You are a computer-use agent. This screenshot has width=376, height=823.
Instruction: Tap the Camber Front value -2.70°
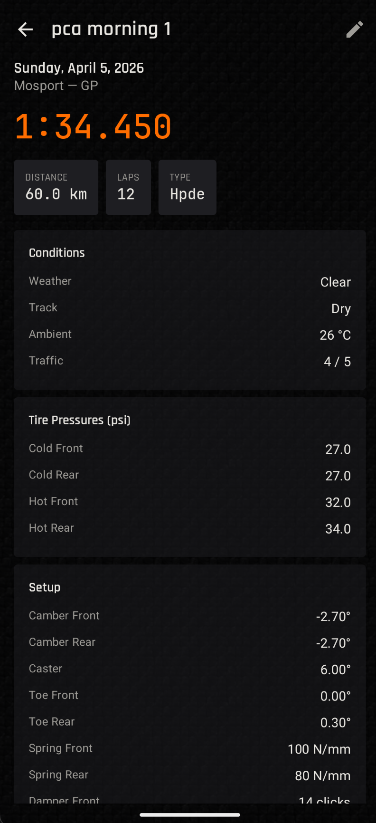(x=333, y=616)
